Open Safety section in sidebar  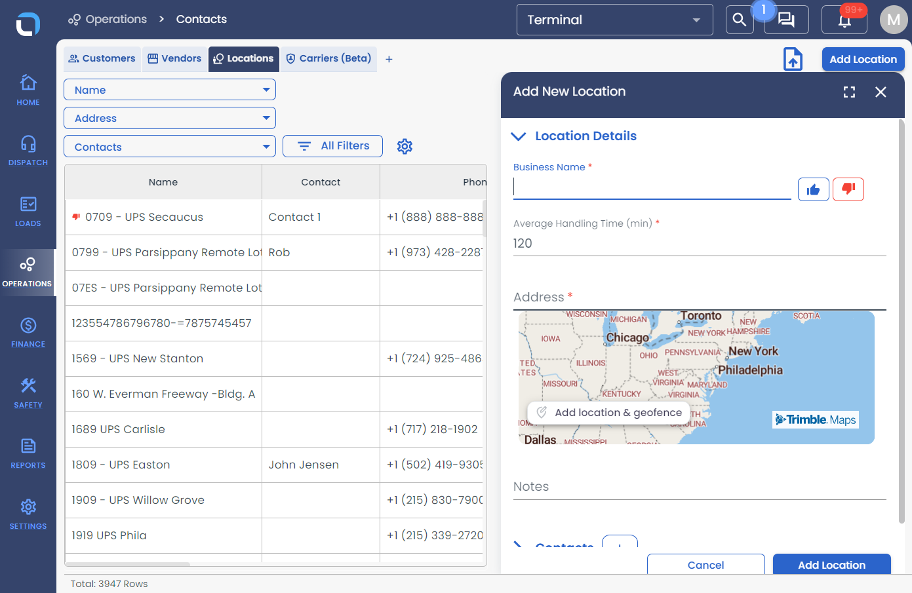point(28,392)
